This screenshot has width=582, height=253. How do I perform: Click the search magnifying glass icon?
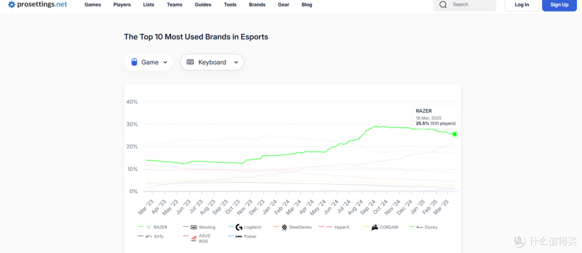pyautogui.click(x=443, y=5)
